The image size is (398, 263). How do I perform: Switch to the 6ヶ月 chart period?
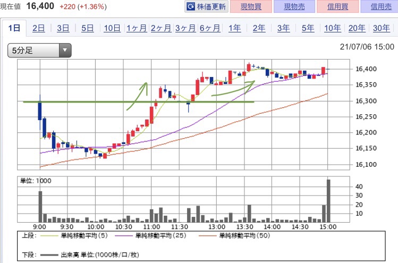pos(210,28)
